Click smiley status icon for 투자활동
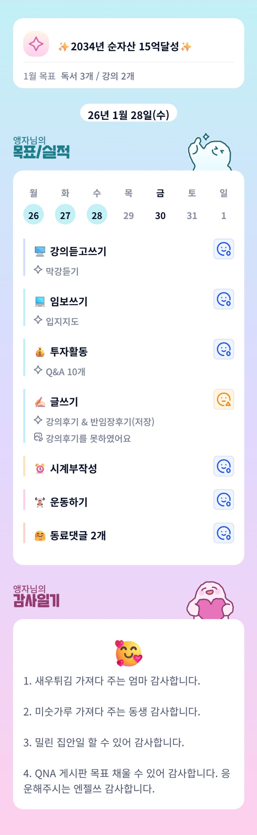The image size is (257, 835). point(223,349)
